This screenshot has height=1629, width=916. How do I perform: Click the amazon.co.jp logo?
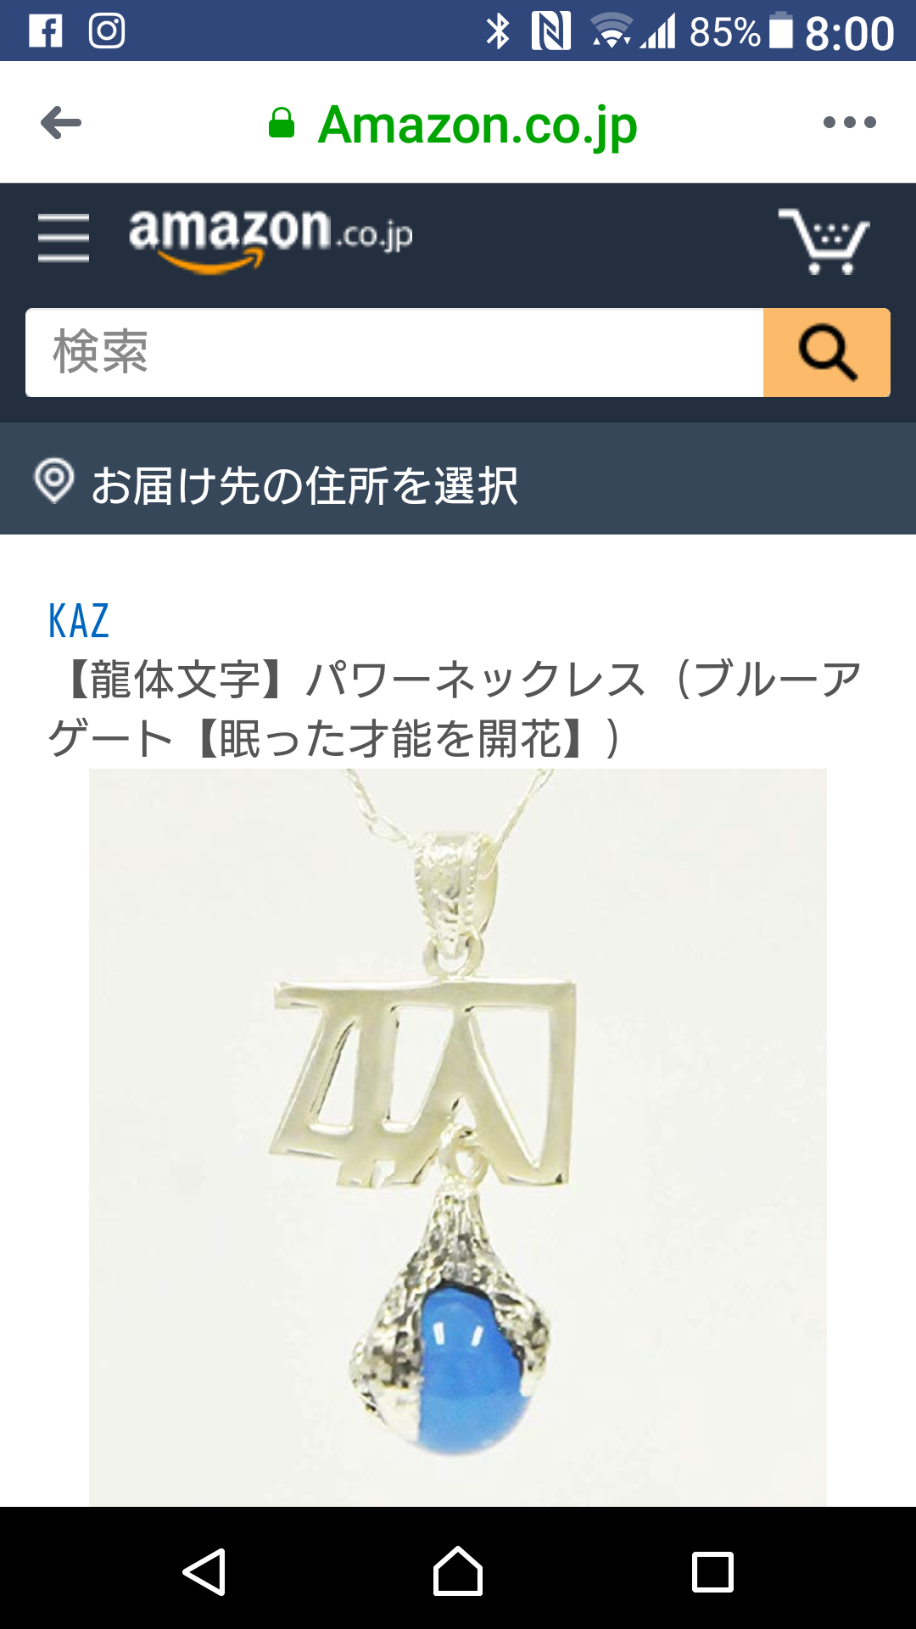coord(271,238)
